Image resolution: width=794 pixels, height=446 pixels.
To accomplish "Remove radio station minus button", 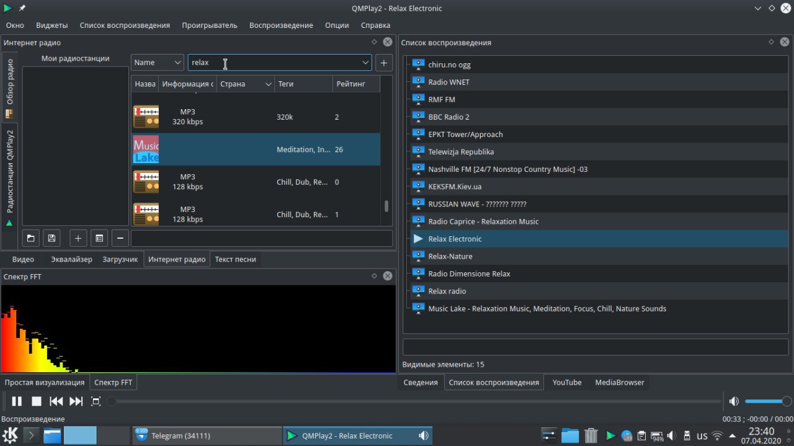I will coord(120,238).
